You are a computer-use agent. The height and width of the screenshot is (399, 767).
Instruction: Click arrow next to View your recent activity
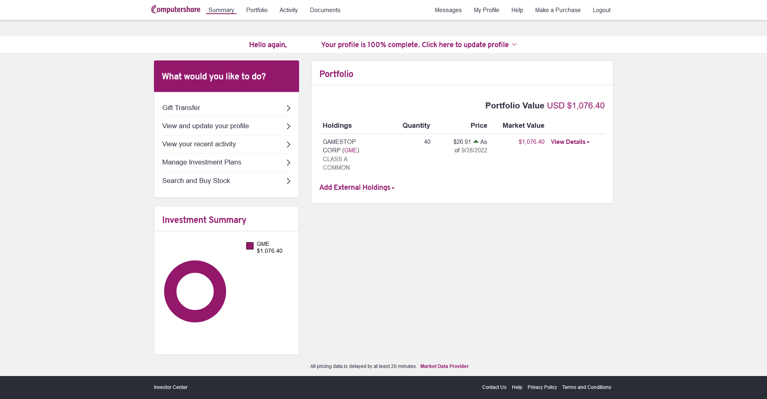288,144
